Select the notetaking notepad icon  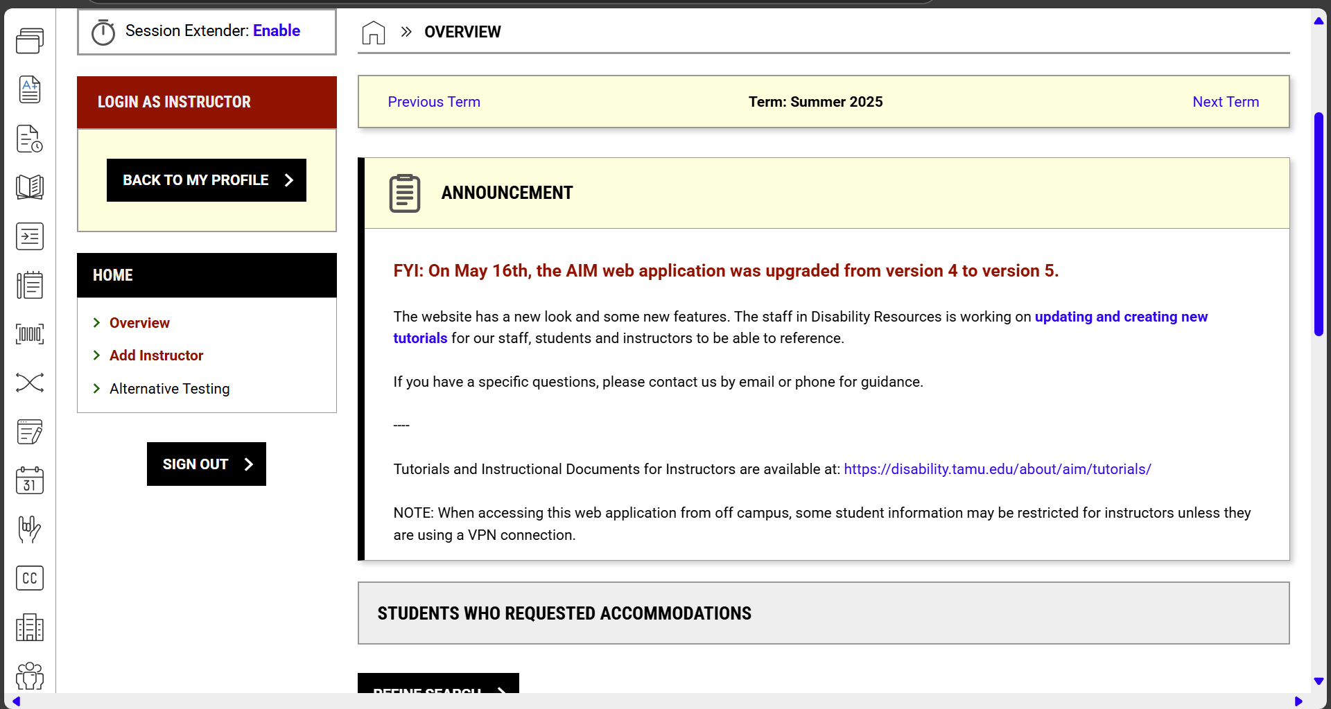[30, 285]
